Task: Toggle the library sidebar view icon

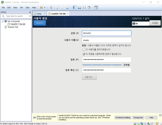Action: 75,8
